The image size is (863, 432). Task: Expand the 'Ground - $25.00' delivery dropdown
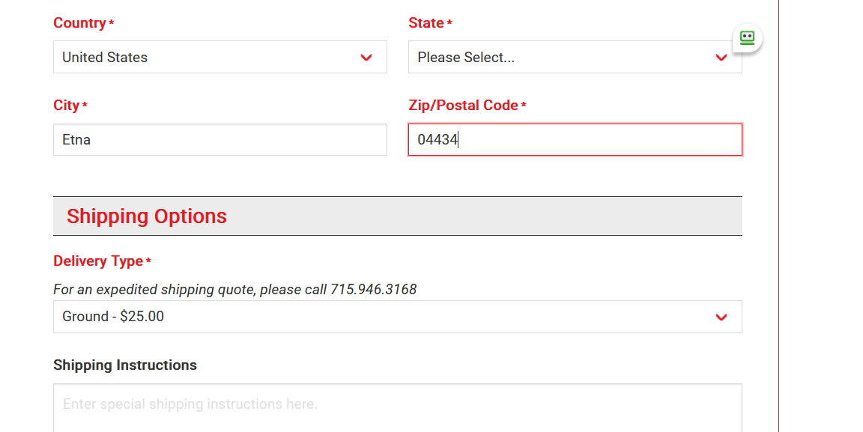click(x=397, y=317)
